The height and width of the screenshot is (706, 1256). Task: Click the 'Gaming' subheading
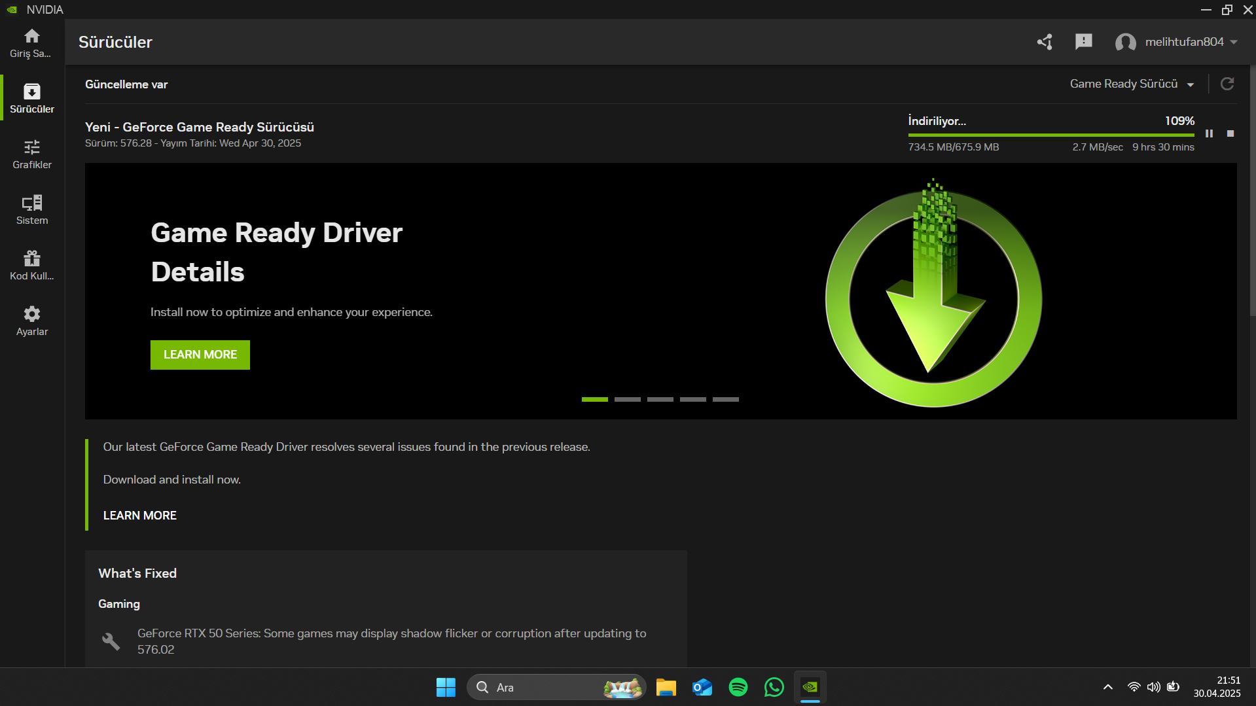point(119,604)
